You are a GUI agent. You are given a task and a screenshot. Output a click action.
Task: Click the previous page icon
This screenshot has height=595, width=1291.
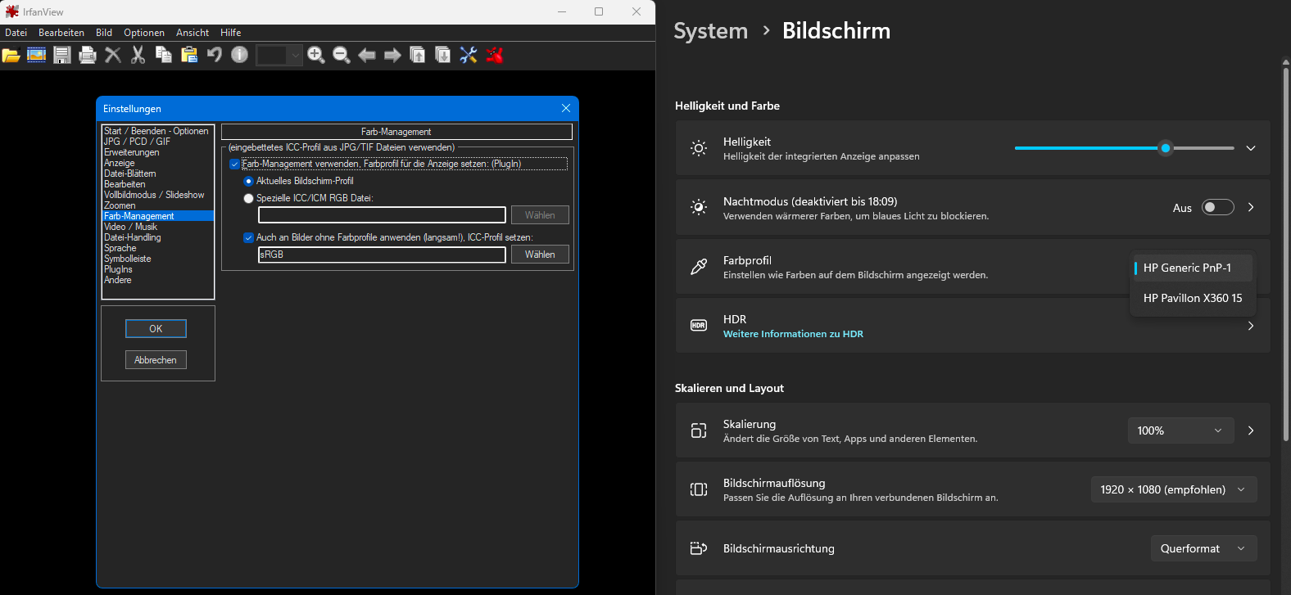click(418, 55)
